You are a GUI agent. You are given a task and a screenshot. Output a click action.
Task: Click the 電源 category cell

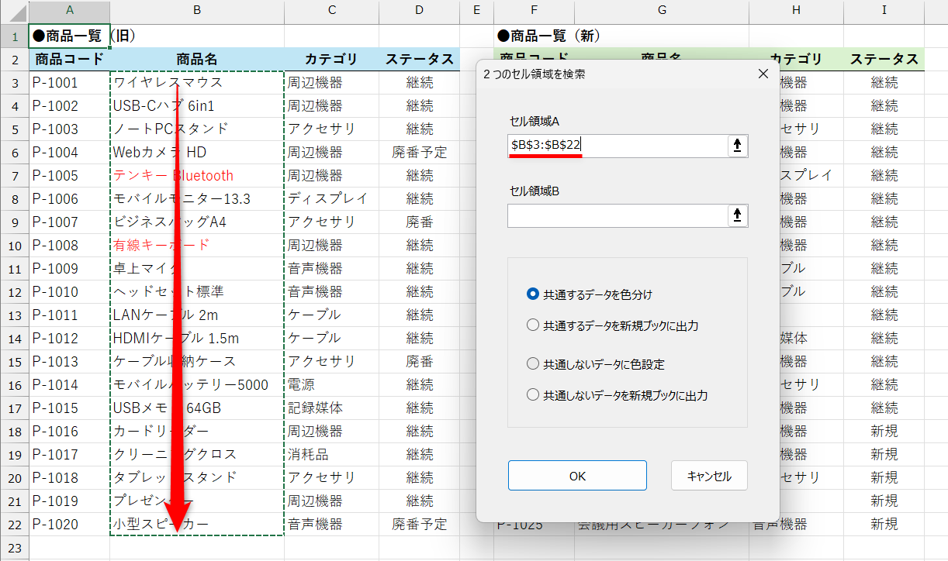click(332, 384)
